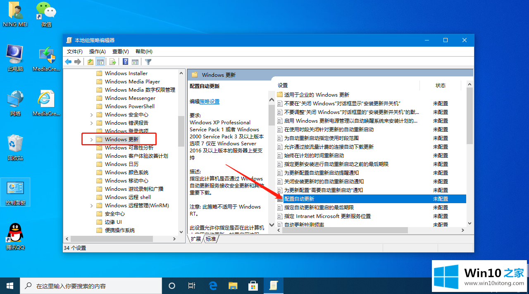Click the Filter funnel icon in the toolbar
Screen dimensions: 529x294
pyautogui.click(x=148, y=62)
